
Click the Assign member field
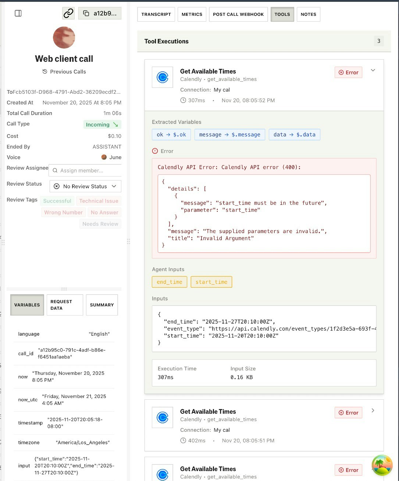pyautogui.click(x=85, y=170)
